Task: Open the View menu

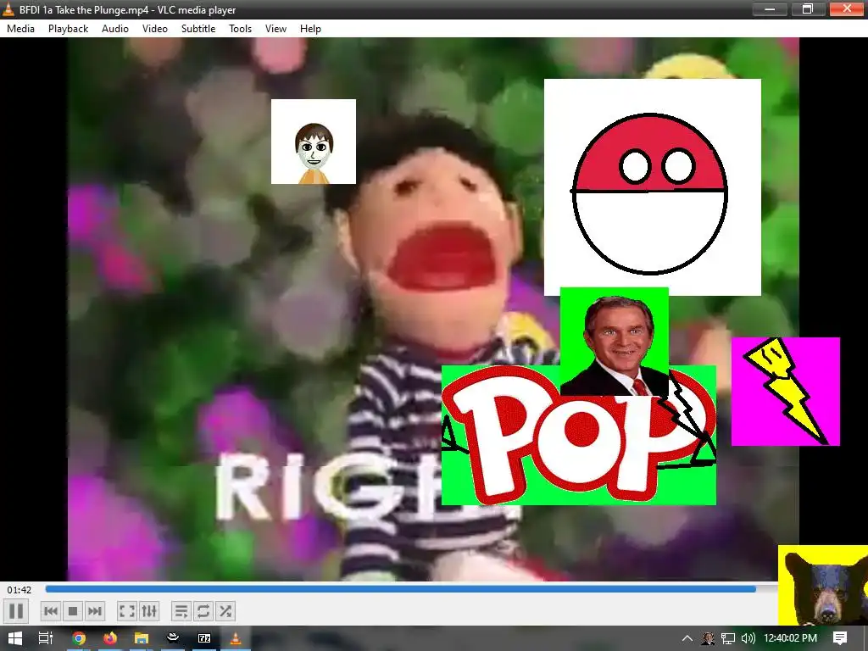Action: tap(275, 29)
